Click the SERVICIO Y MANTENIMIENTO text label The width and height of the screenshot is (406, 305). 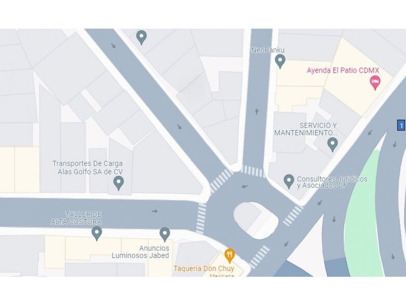[306, 129]
